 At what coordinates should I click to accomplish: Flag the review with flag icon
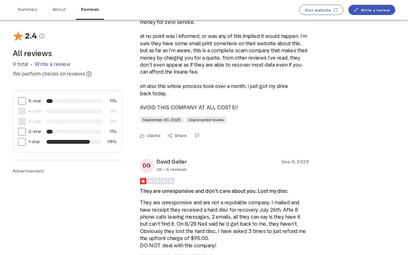tap(197, 136)
